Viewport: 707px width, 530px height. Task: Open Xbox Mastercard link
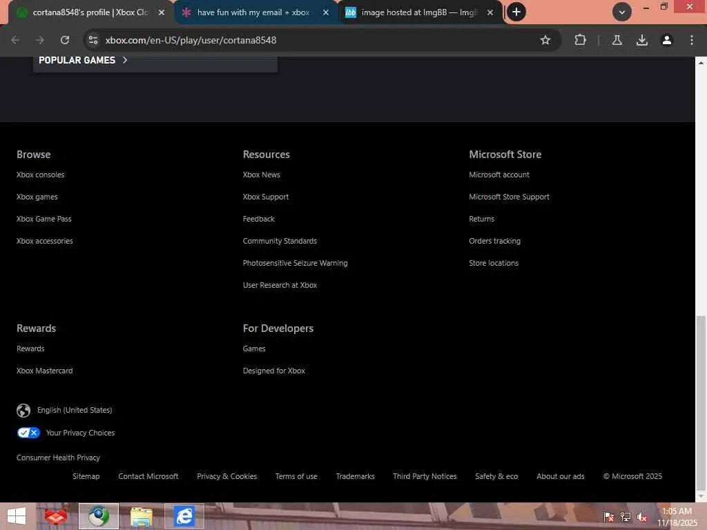(45, 371)
